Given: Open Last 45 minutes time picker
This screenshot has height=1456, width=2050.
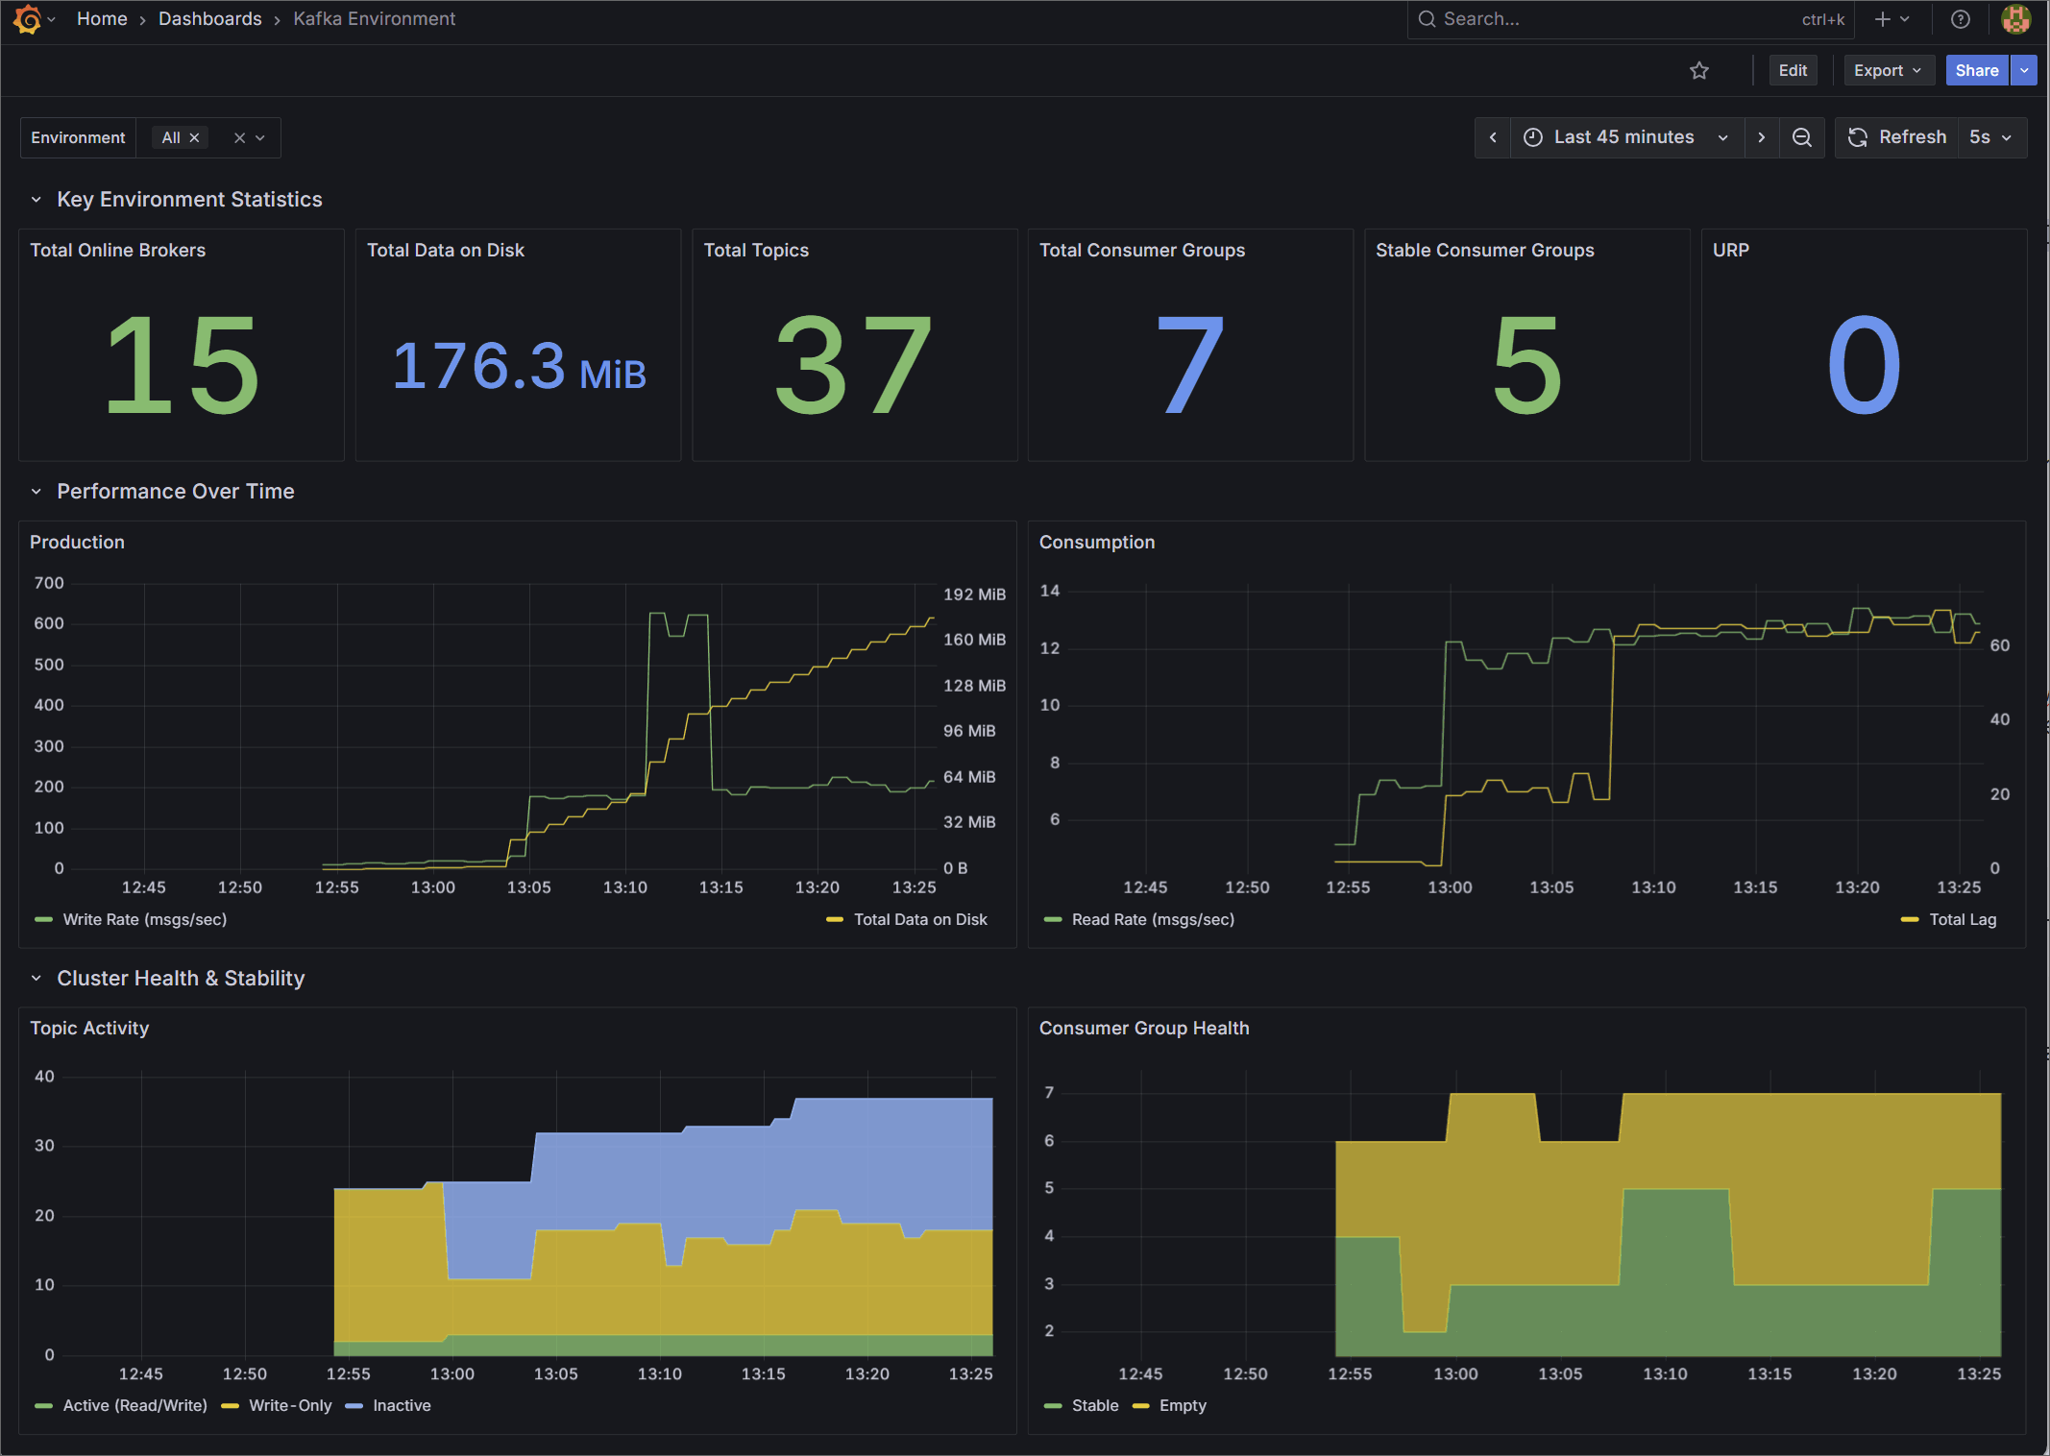Looking at the screenshot, I should (x=1625, y=137).
